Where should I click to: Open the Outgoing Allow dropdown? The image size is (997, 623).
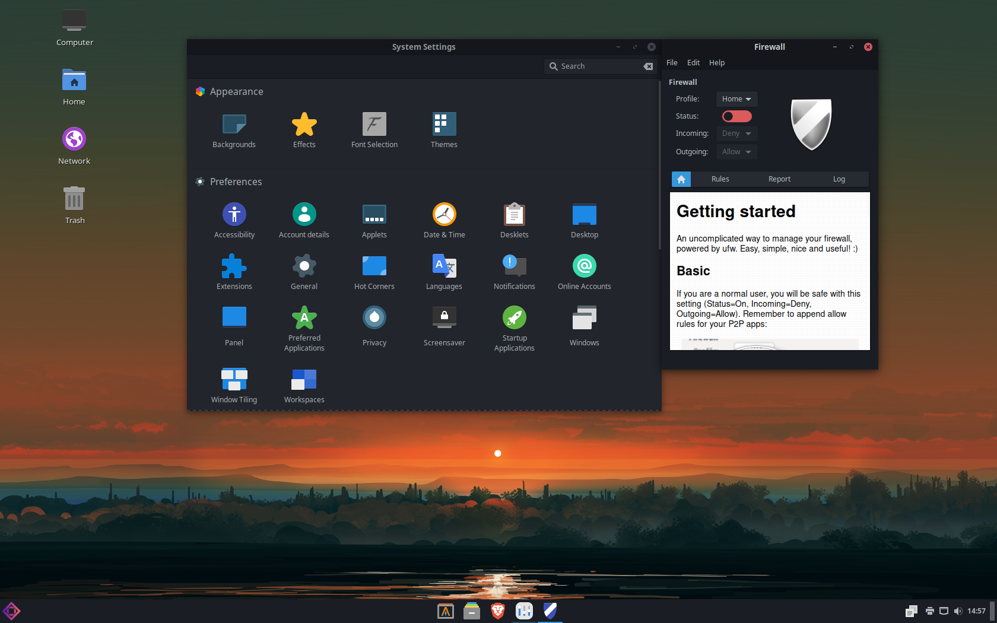point(736,152)
